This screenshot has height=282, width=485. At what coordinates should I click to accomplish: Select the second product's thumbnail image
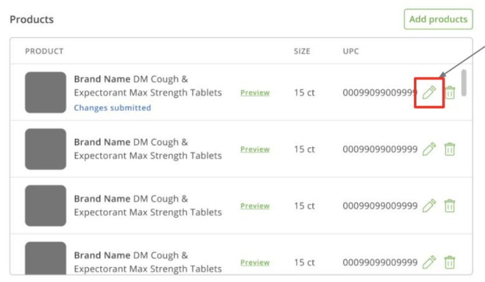point(46,149)
